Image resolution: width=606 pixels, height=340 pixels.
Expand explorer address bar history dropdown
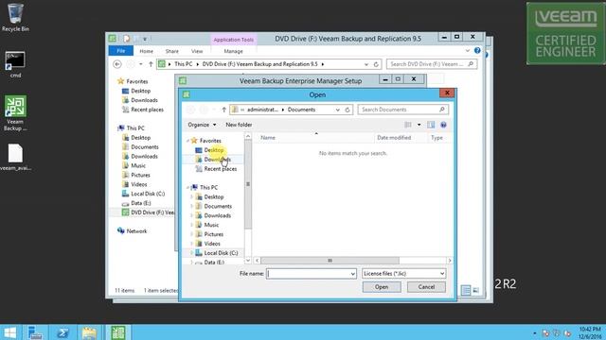click(366, 64)
